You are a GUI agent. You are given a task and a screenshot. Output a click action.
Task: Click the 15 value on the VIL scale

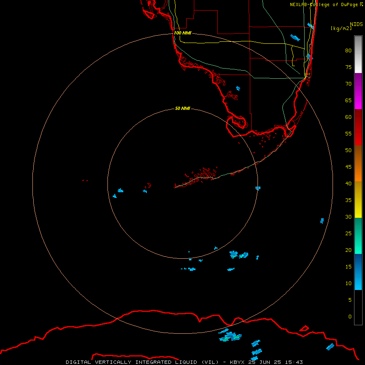tap(348, 267)
